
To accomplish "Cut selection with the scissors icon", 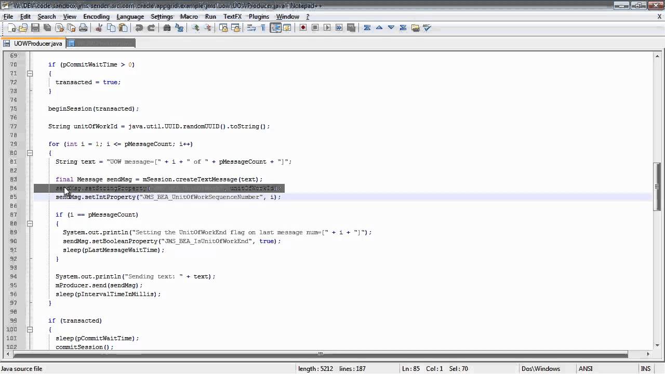I will [99, 28].
